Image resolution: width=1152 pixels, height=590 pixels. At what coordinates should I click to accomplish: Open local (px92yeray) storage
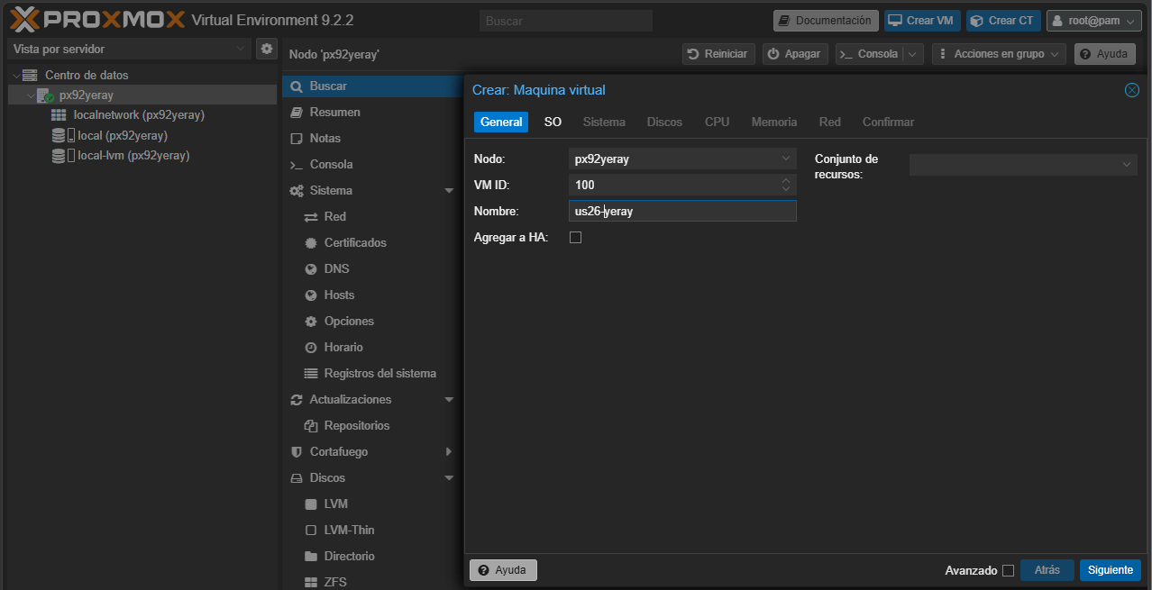click(123, 135)
